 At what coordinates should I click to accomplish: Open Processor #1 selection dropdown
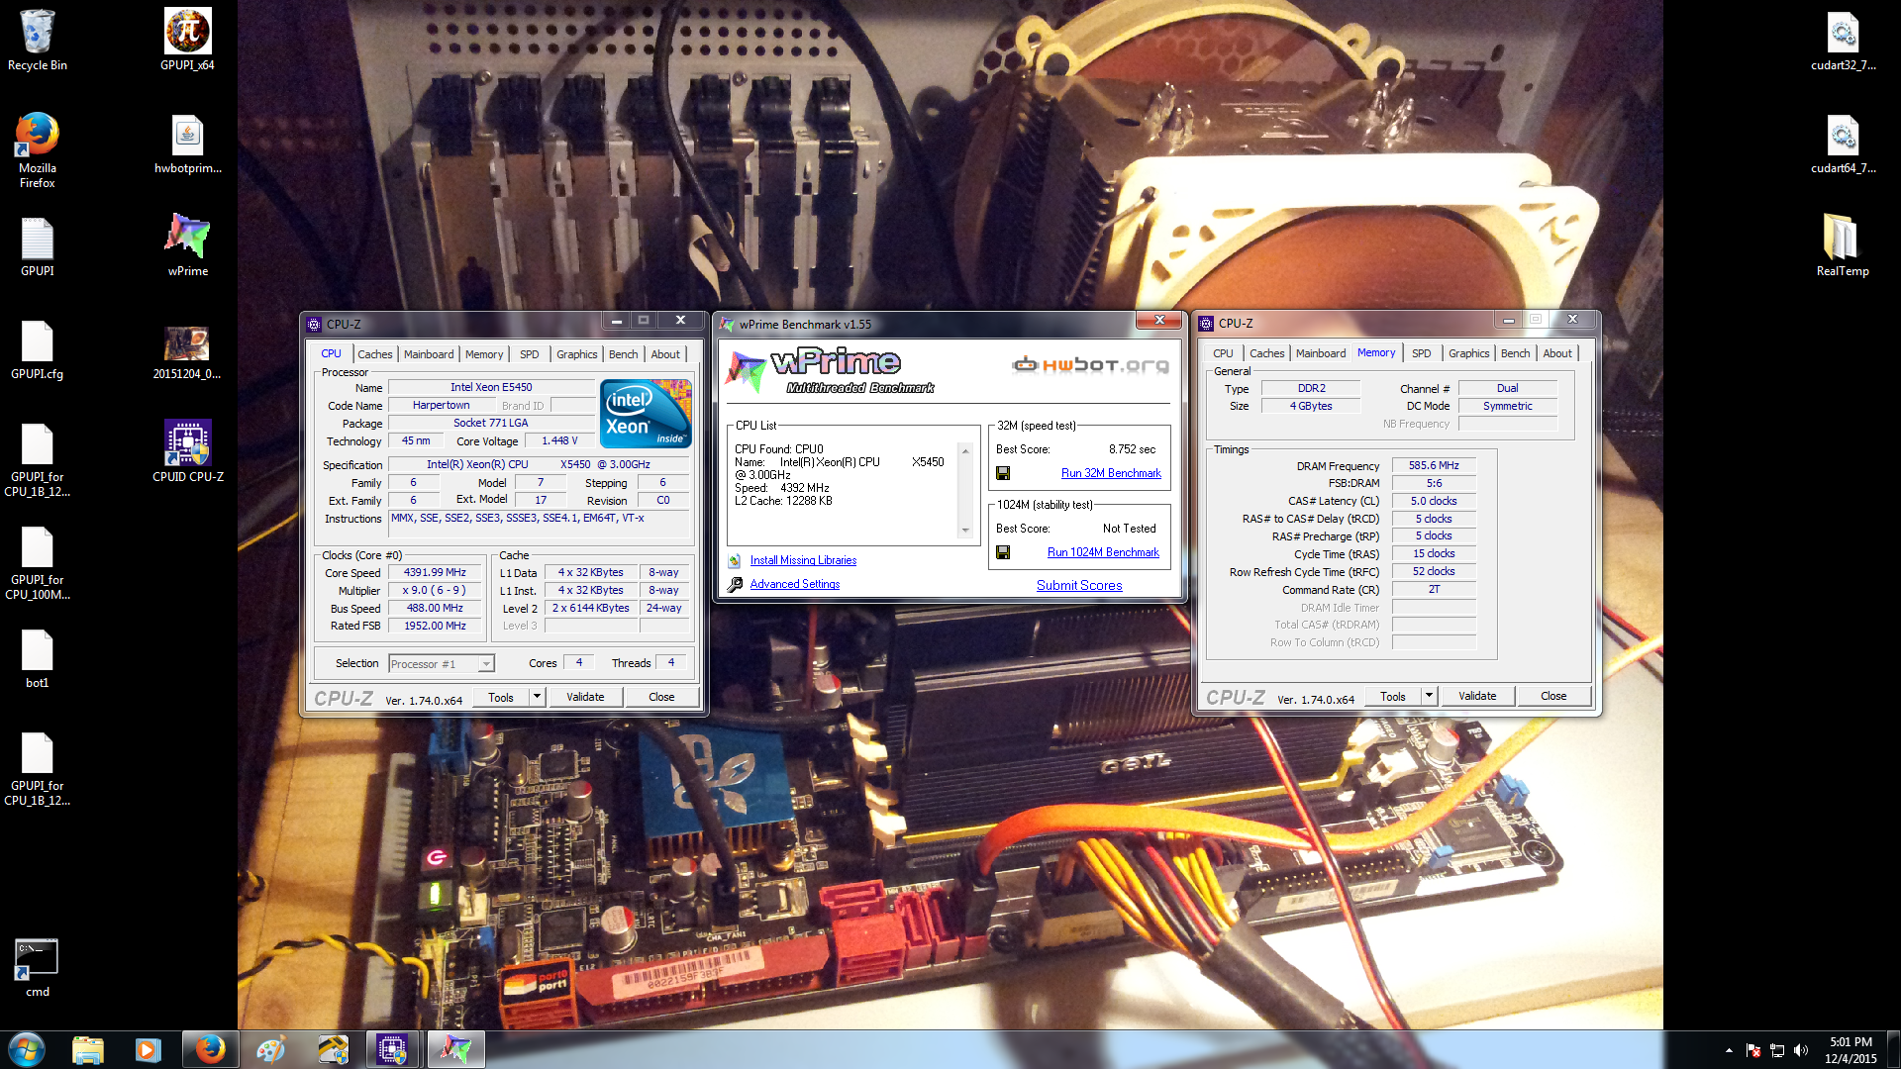click(x=442, y=664)
